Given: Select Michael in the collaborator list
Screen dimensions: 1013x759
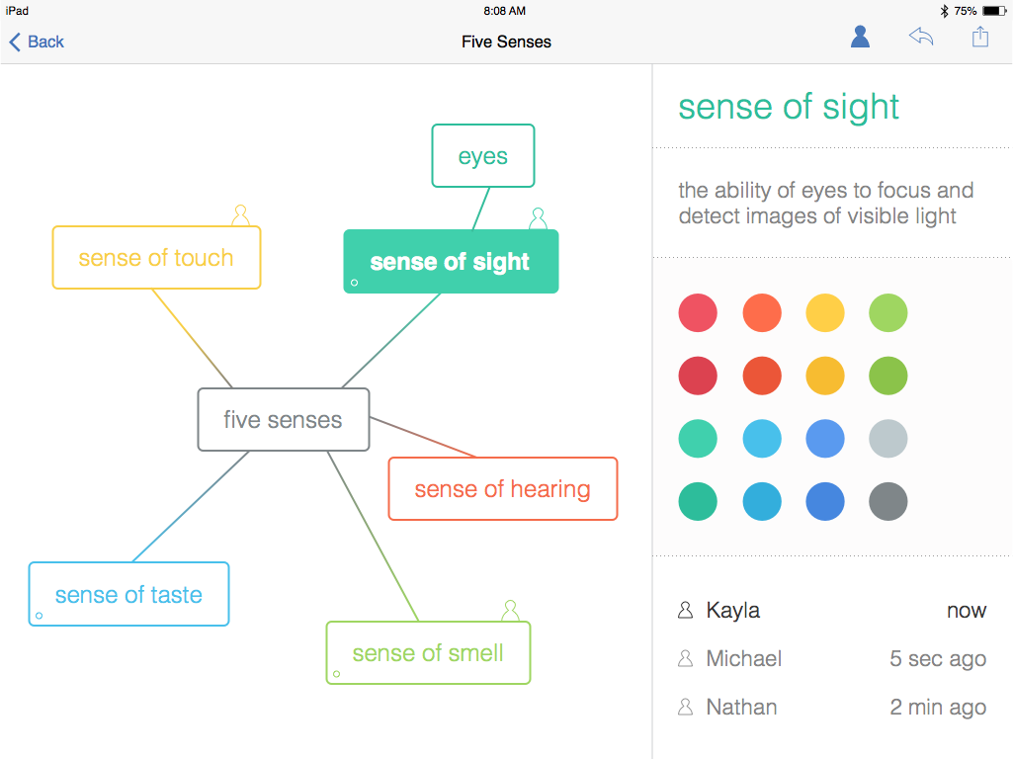Looking at the screenshot, I should pos(831,658).
